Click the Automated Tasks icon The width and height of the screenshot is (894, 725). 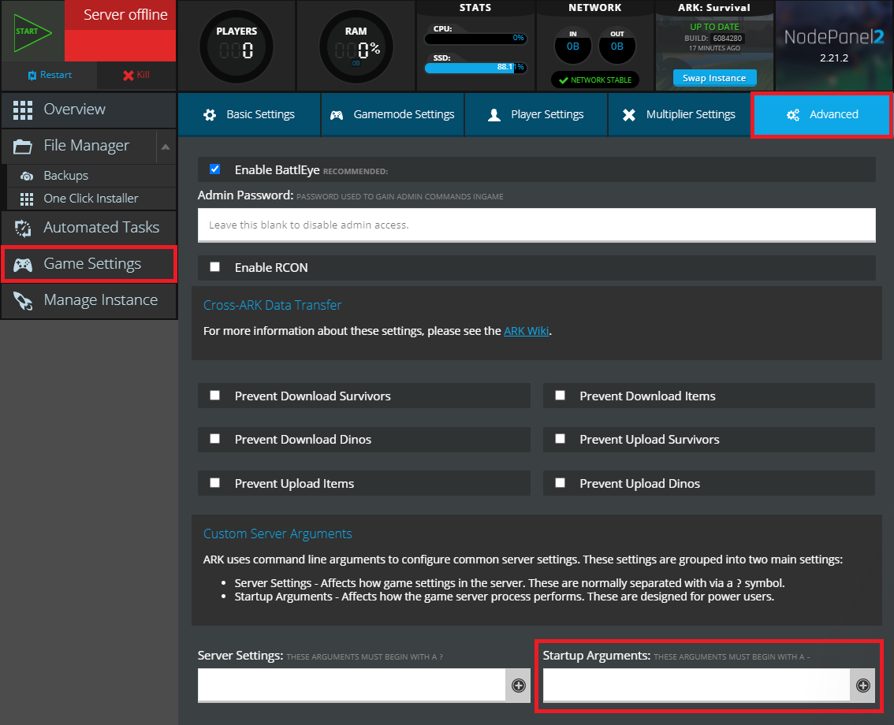(x=23, y=228)
